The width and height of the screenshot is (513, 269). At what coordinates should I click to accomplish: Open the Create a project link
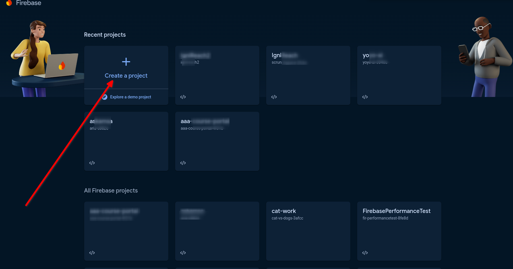click(126, 76)
